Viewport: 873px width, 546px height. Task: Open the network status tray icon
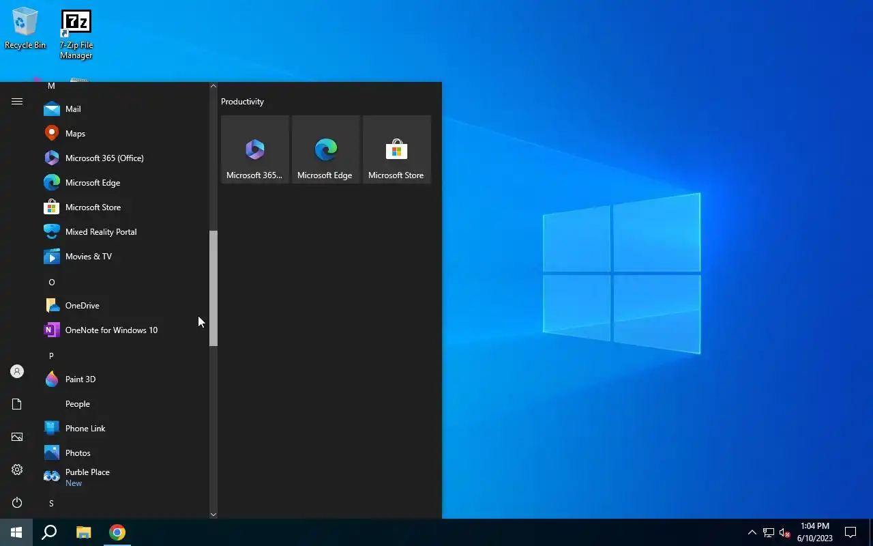[x=769, y=532]
